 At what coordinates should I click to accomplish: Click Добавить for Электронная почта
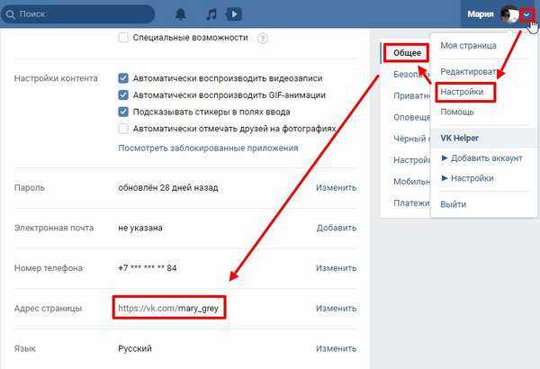pos(337,228)
